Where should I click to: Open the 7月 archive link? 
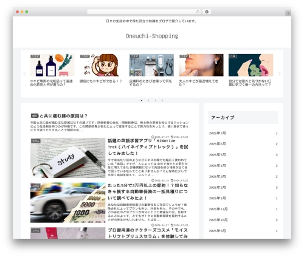243,133
